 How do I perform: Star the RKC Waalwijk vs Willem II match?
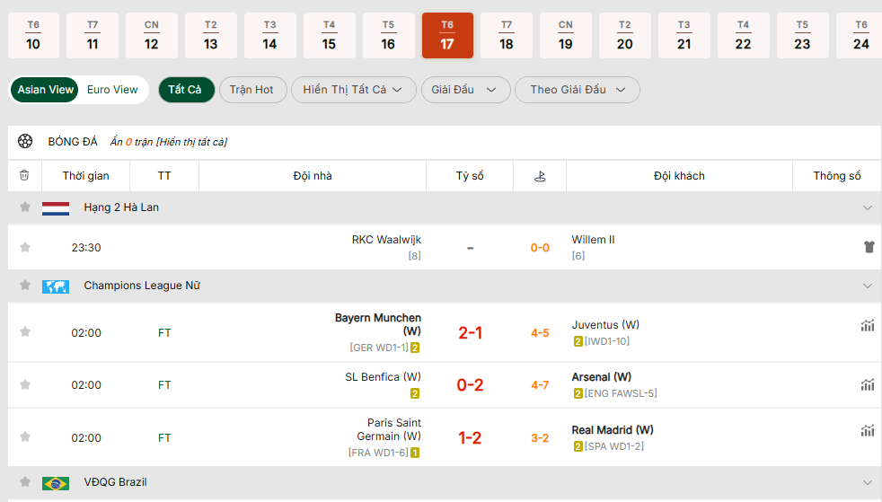[x=25, y=247]
